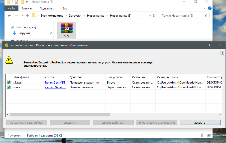Image resolution: width=226 pixels, height=143 pixels.
Task: Expand chevron after 'Загрузки' in breadcrumb
Action: coord(84,16)
